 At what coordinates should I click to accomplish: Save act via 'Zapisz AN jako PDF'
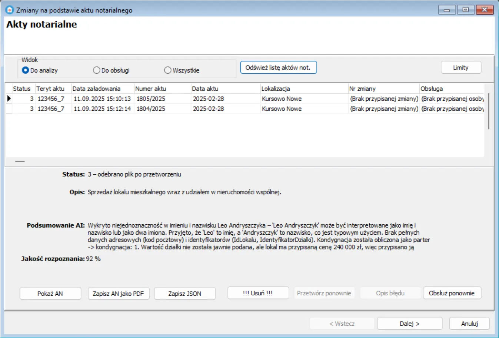(x=118, y=294)
